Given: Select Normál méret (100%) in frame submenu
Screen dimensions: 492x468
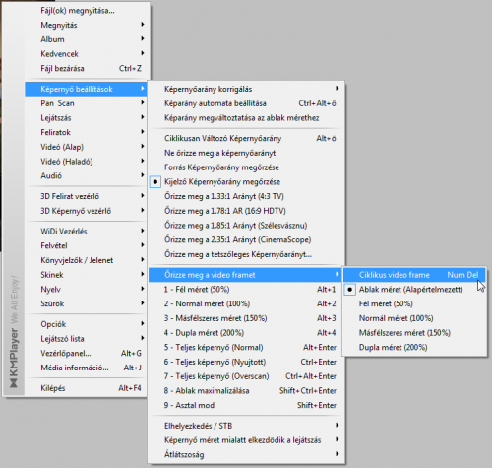Looking at the screenshot, I should coord(414,318).
